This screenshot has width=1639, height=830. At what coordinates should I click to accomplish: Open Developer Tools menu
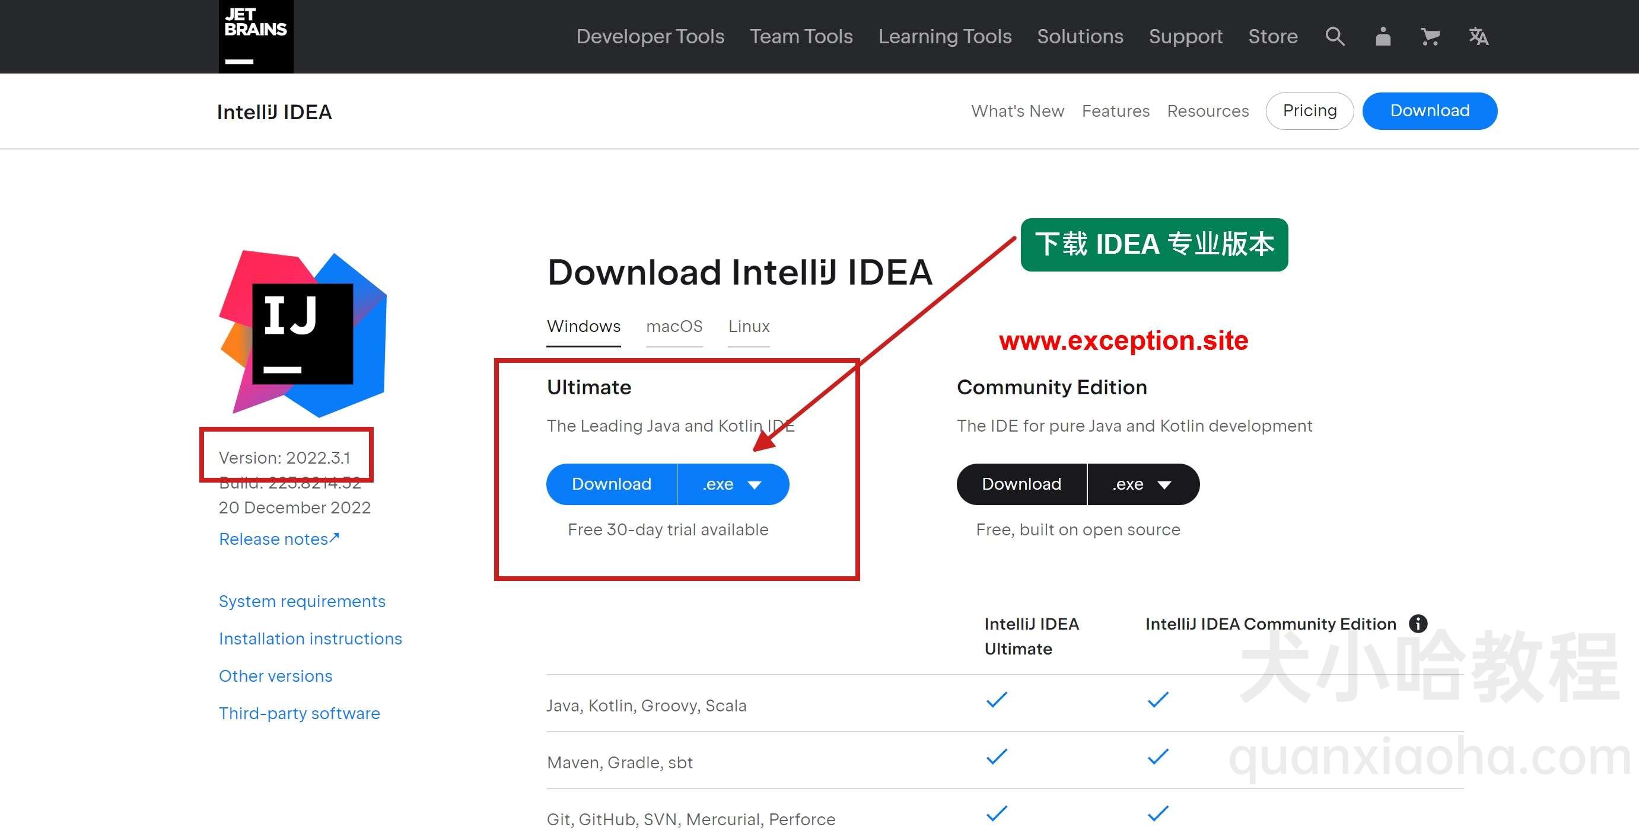pos(650,36)
